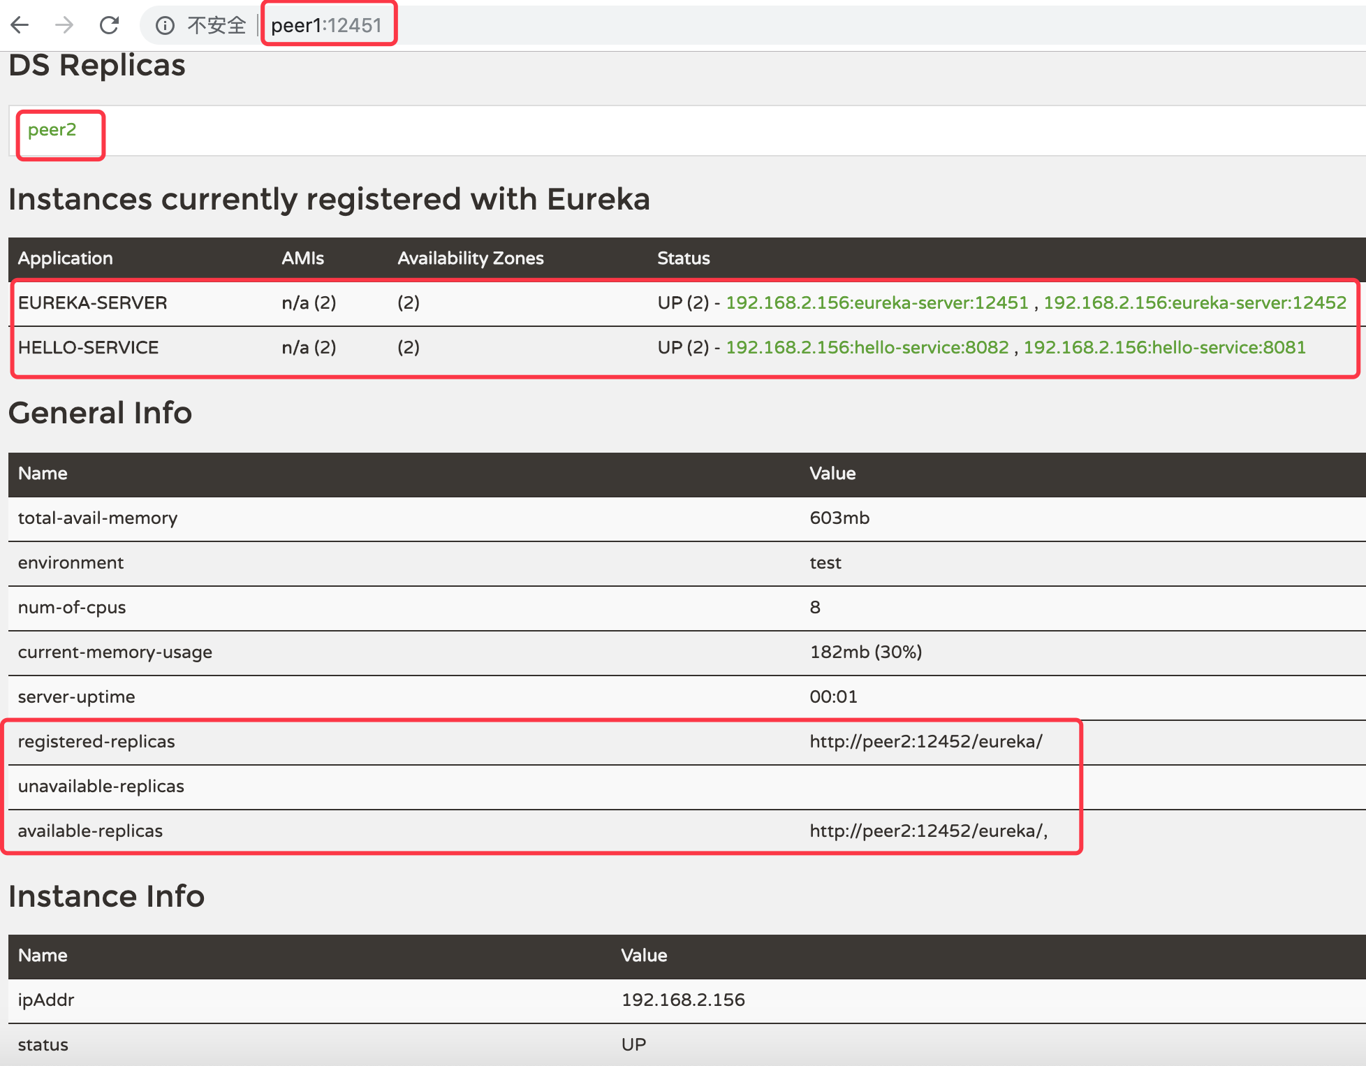Click the DS Replicas heading
The width and height of the screenshot is (1366, 1066).
coord(97,66)
